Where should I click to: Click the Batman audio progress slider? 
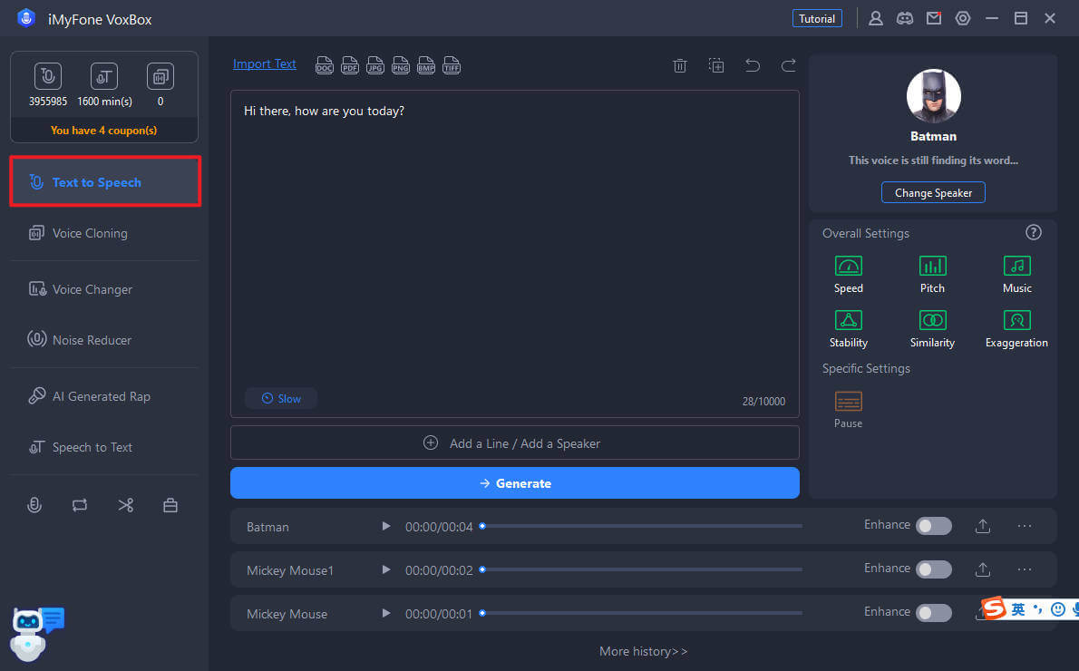coord(642,526)
